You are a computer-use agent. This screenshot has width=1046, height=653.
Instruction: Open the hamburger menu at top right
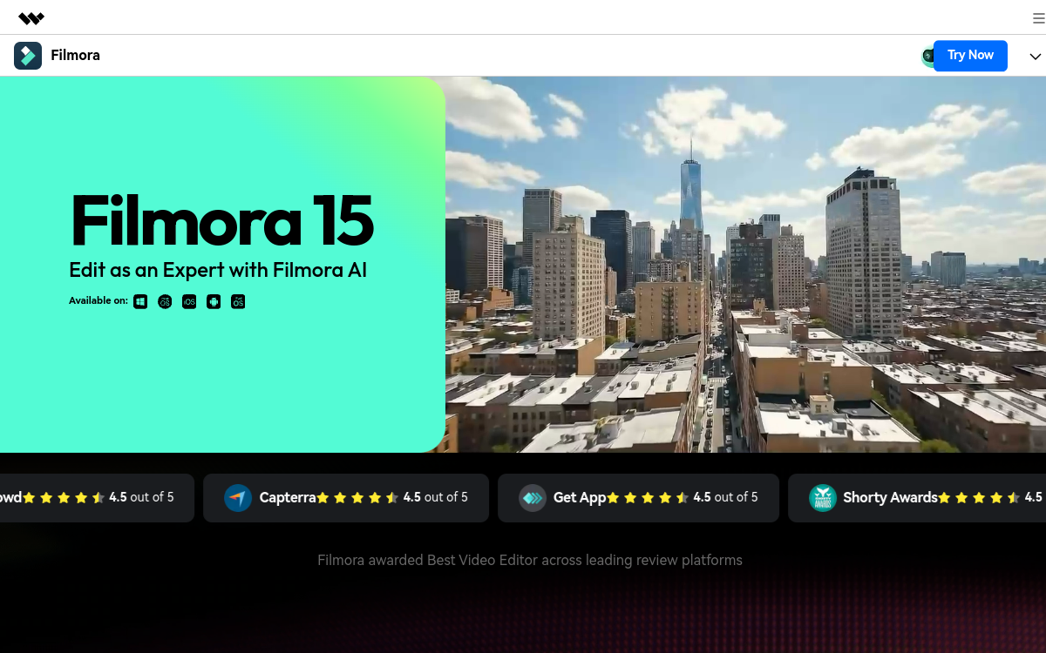[1039, 17]
